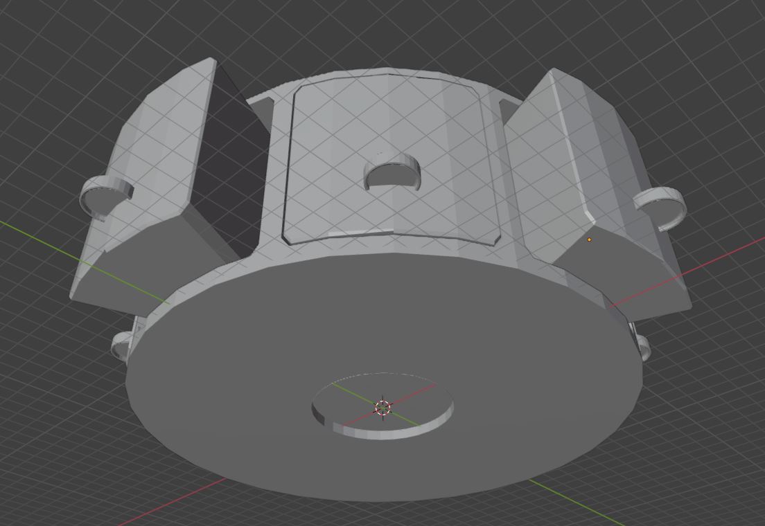Click the 3D cursor crosshair on the model
The height and width of the screenshot is (526, 765).
[x=383, y=408]
